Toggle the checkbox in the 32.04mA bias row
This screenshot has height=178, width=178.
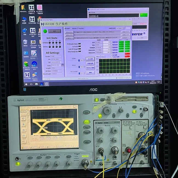[x=112, y=47]
